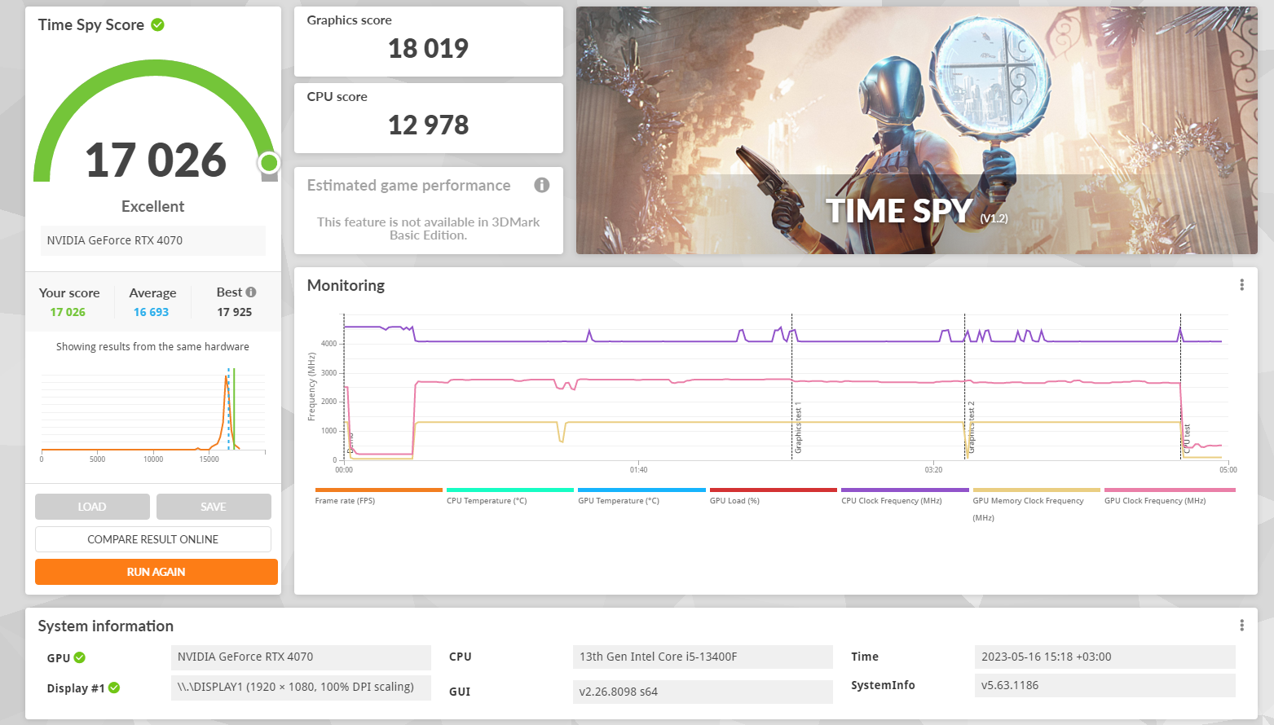Viewport: 1274px width, 725px height.
Task: Click the green score gauge end marker
Action: pyautogui.click(x=269, y=163)
